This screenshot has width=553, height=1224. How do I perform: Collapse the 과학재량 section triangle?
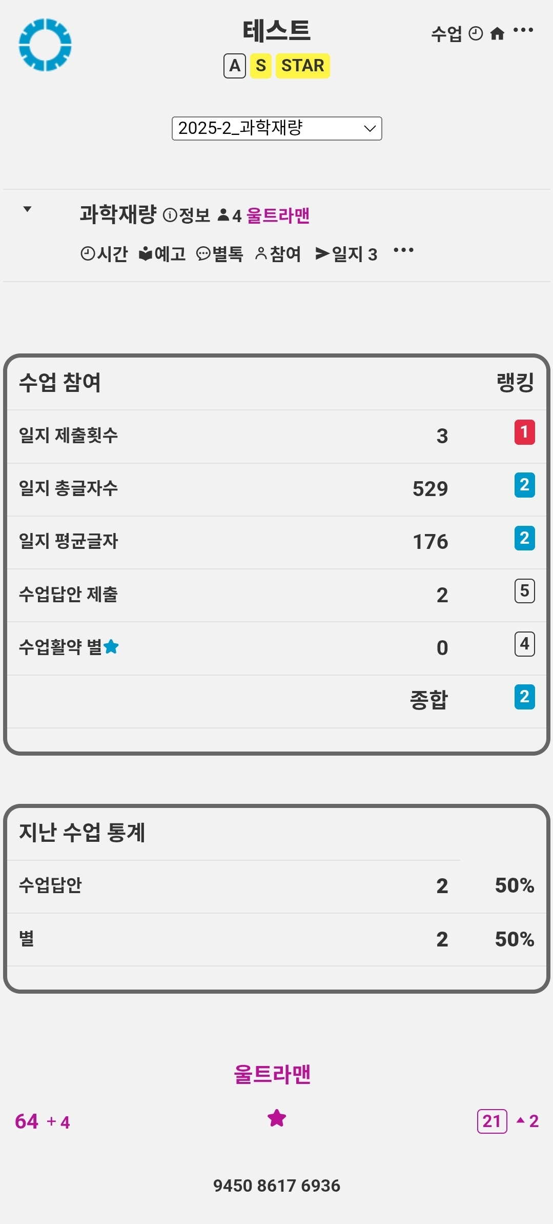[28, 209]
